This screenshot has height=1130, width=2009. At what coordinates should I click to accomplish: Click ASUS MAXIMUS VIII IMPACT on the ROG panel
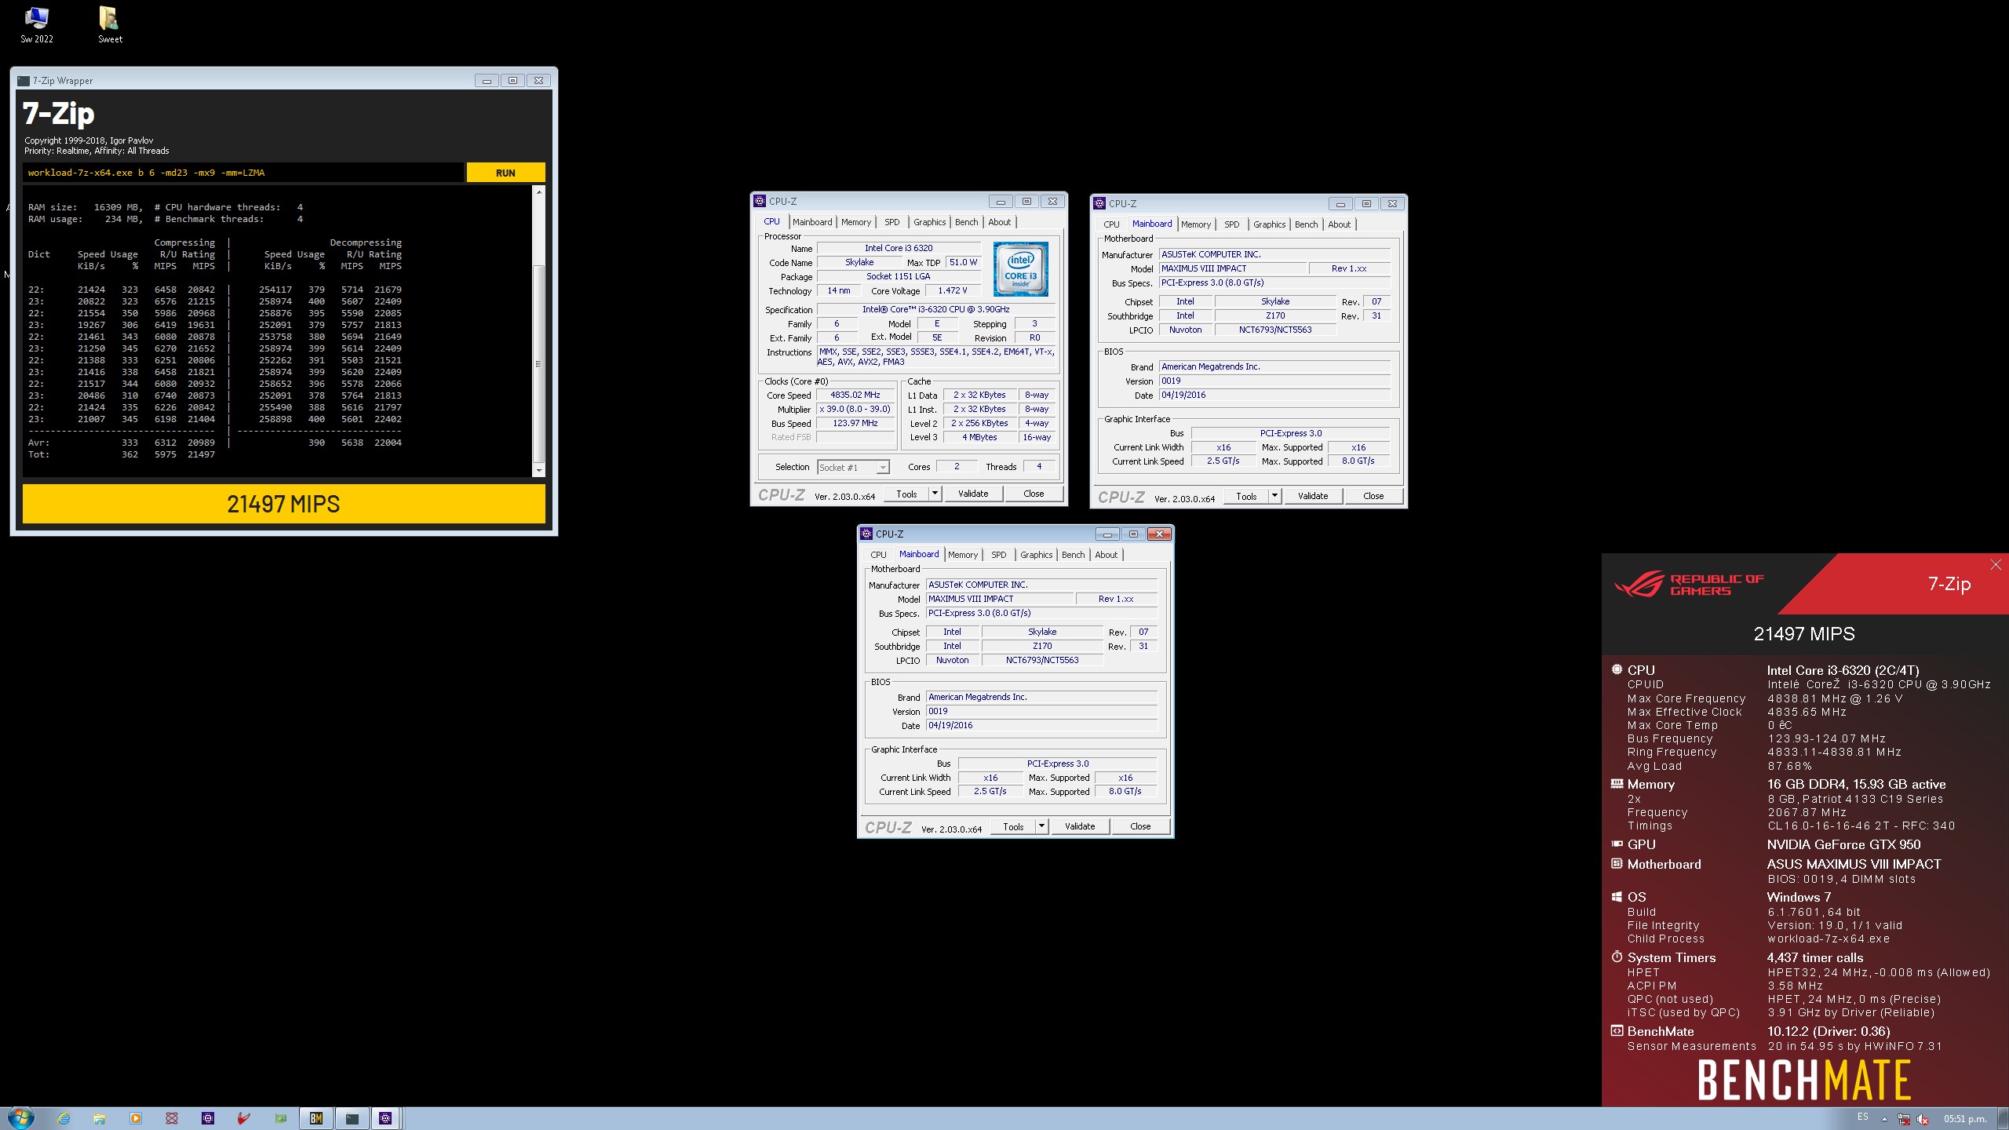1854,864
